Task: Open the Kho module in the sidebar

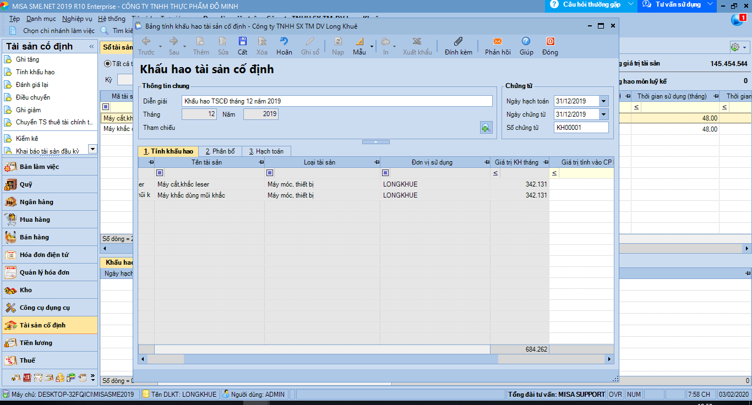Action: (x=49, y=290)
